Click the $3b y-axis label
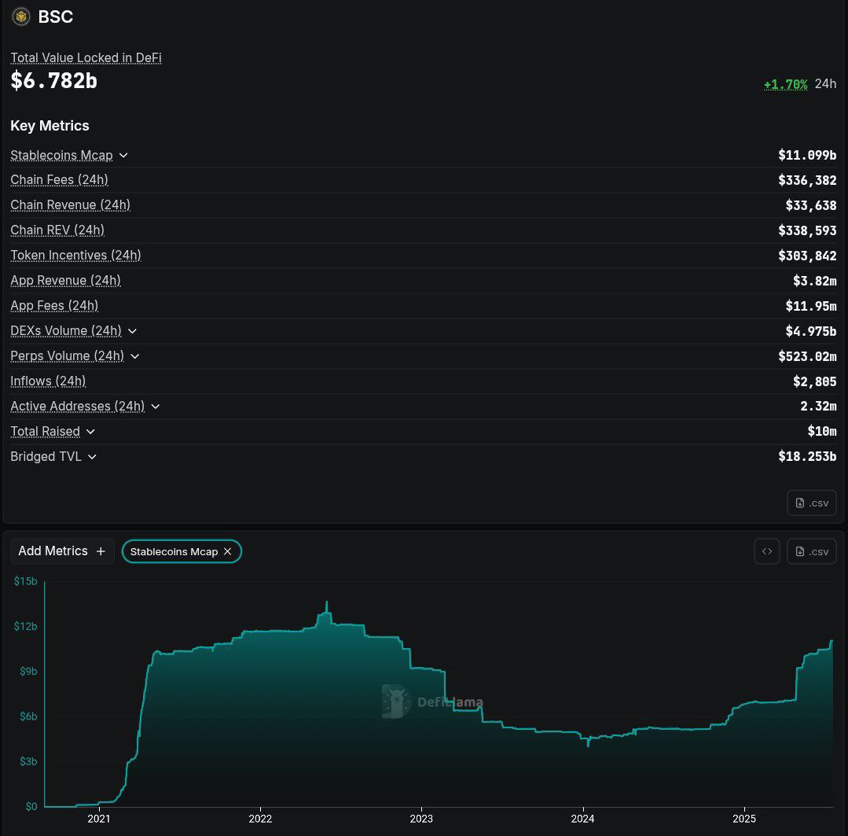 click(28, 761)
